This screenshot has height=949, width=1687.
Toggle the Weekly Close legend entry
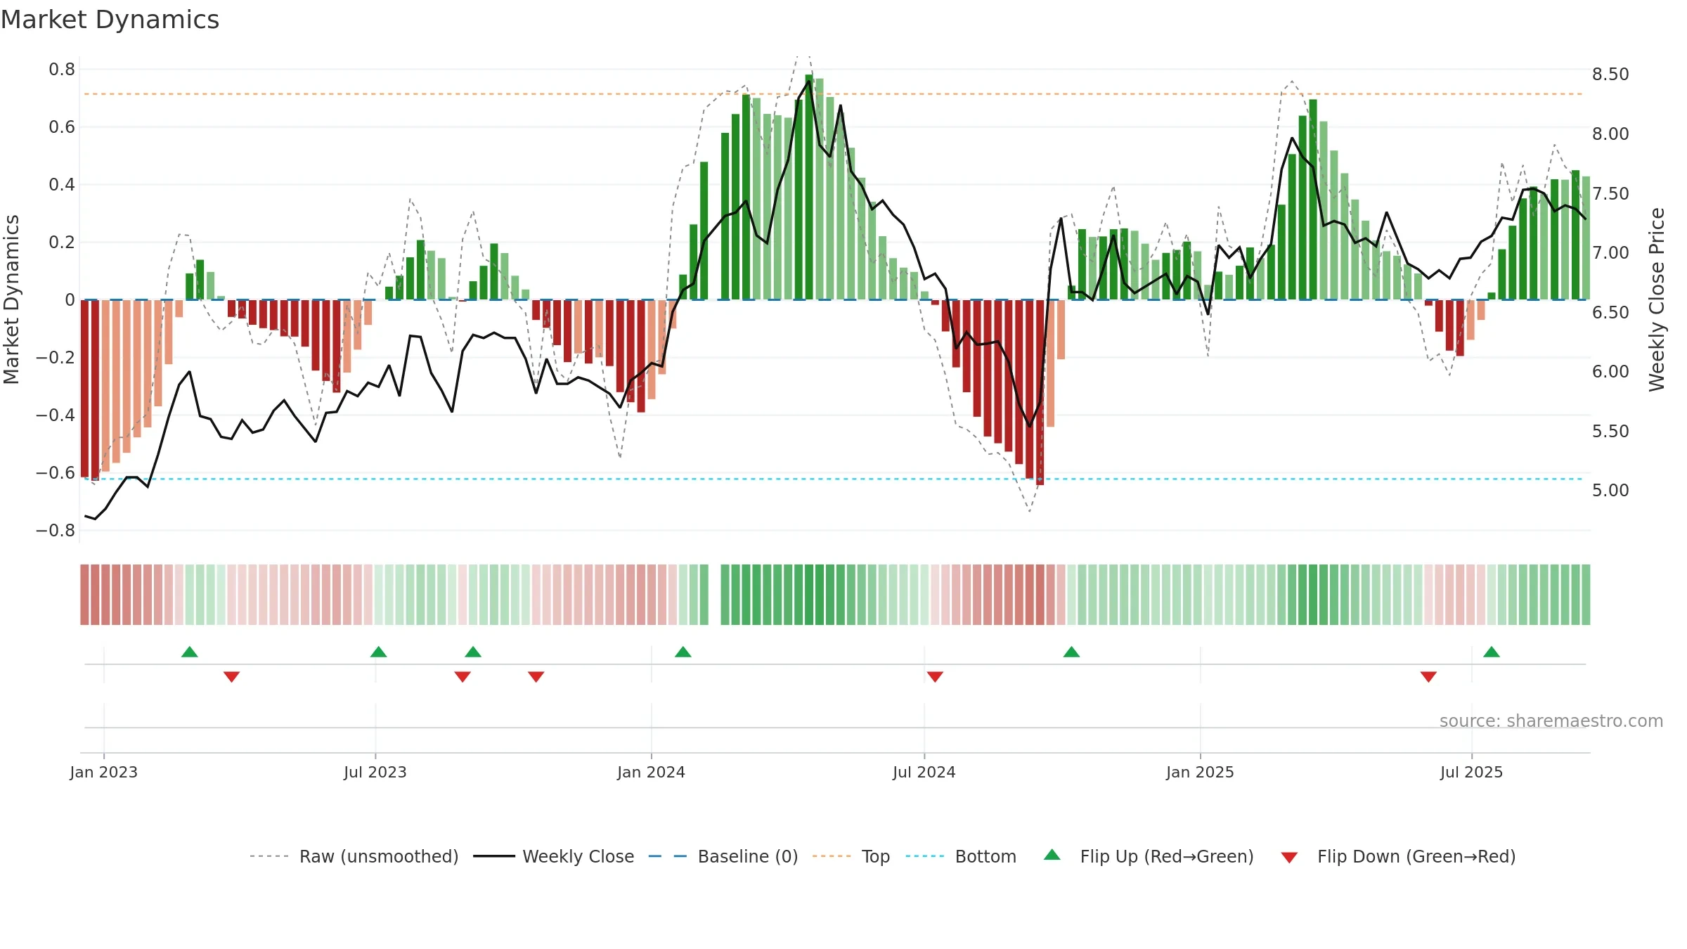pos(554,856)
